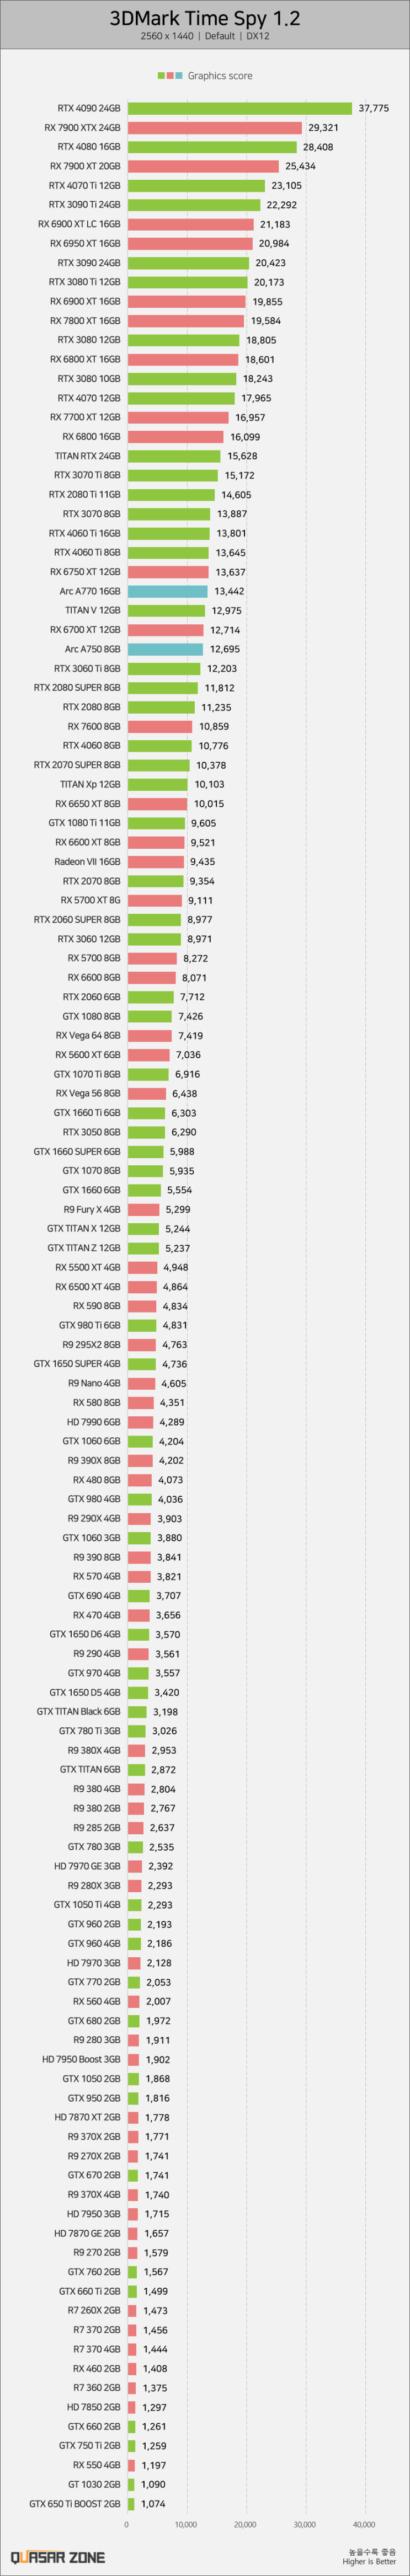Click the RX 7900 XTX 24GB red bar
The width and height of the screenshot is (410, 2576).
214,128
